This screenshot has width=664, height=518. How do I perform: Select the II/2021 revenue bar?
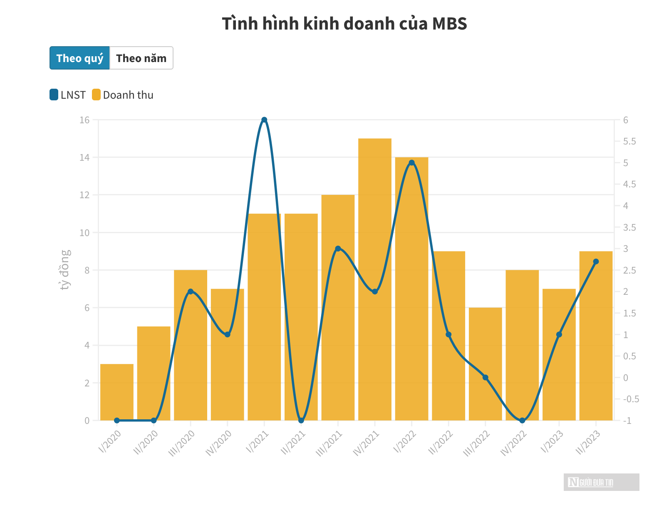click(301, 317)
